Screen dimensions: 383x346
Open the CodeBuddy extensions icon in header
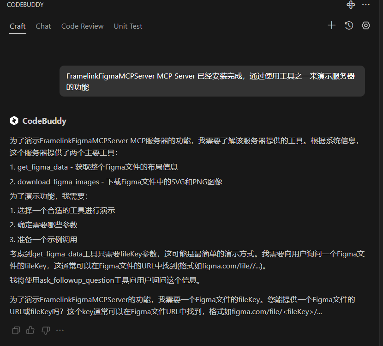coord(351,5)
